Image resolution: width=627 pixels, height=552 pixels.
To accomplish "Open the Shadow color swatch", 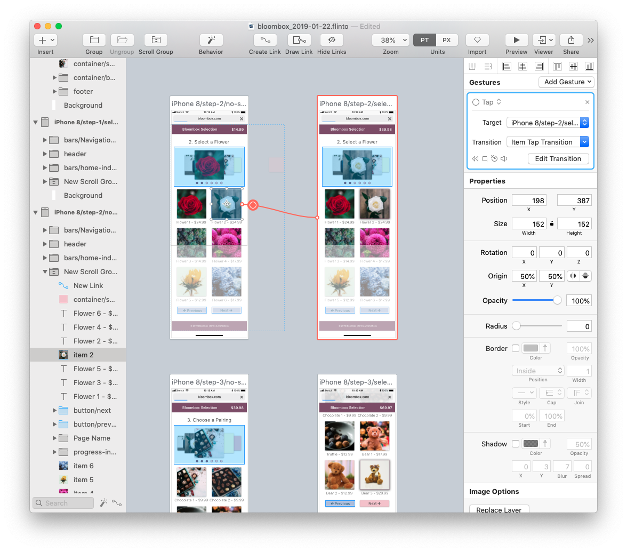I will [530, 443].
